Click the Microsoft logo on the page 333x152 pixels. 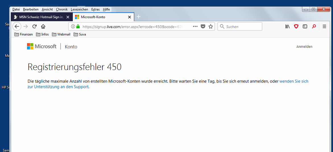coord(42,46)
